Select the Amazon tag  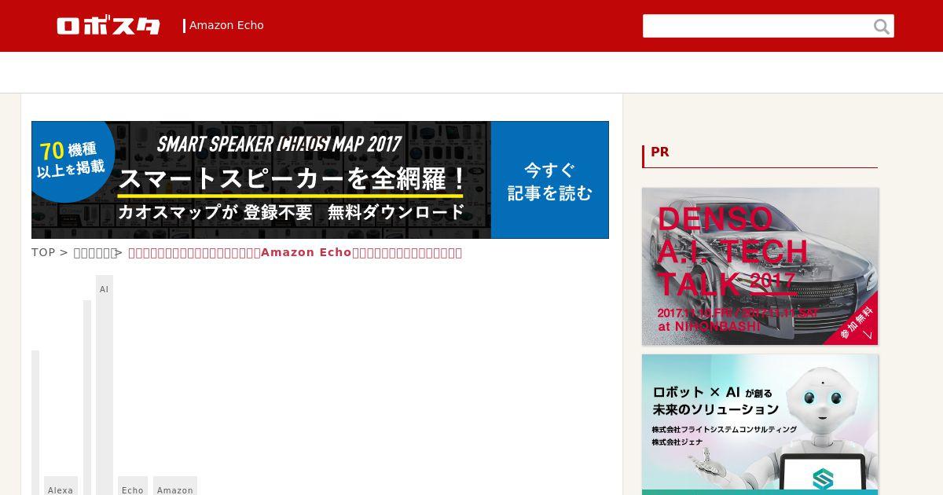(x=175, y=487)
